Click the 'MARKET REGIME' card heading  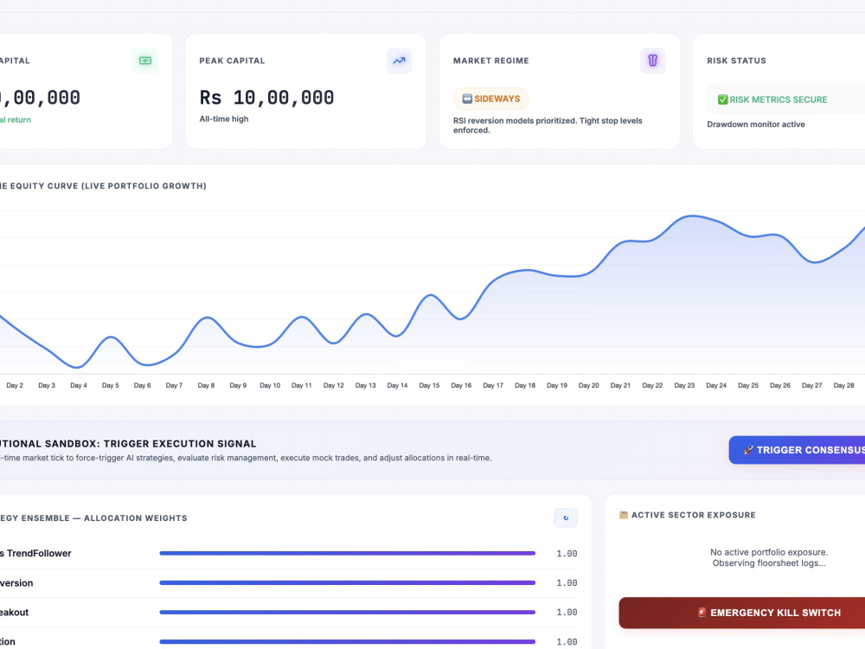491,61
